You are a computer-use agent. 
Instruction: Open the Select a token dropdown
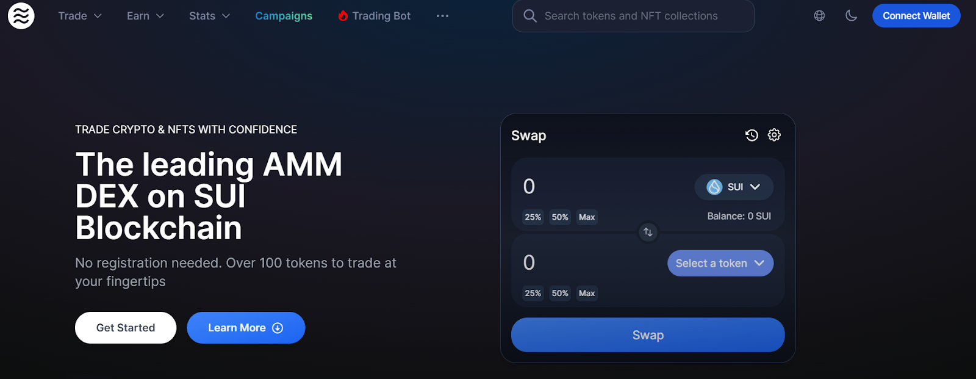(x=720, y=263)
